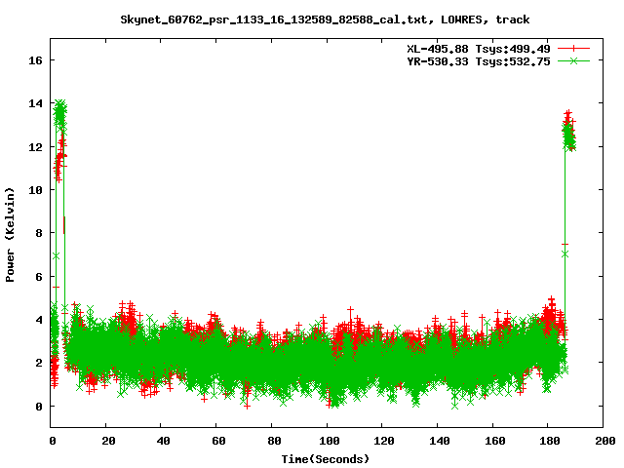Click the x-axis tick label 200
The height and width of the screenshot is (468, 624).
tap(605, 441)
